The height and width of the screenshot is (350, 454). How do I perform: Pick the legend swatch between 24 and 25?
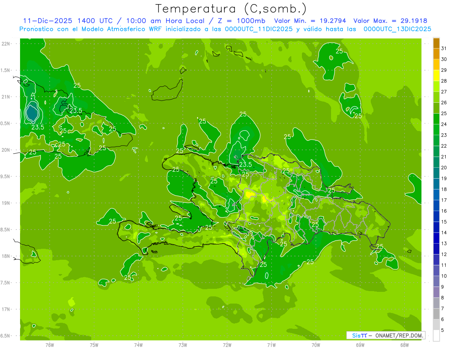[x=436, y=119]
